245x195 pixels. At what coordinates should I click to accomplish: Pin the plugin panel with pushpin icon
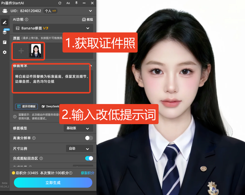[x=76, y=3]
